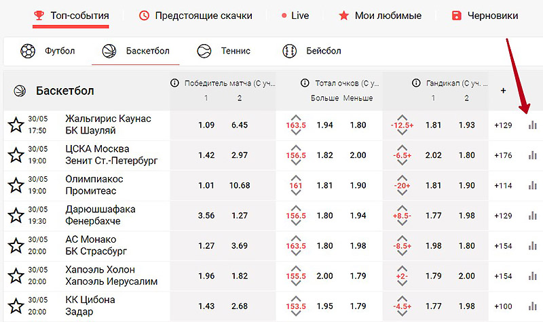
Task: Bet on Жальгирис Каунас win at 1.09
Action: pyautogui.click(x=206, y=125)
